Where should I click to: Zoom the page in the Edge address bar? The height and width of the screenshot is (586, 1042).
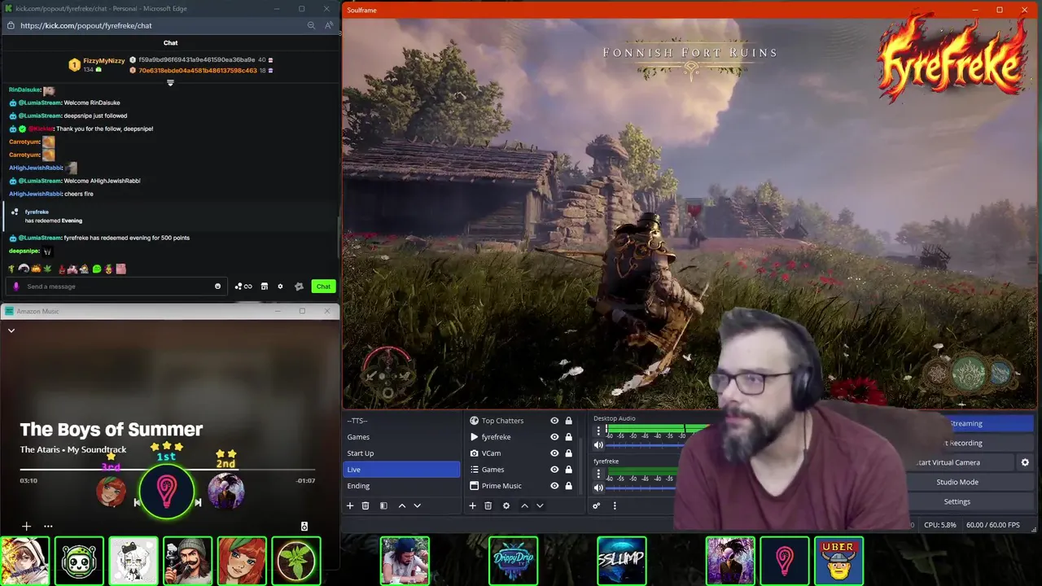click(x=311, y=25)
